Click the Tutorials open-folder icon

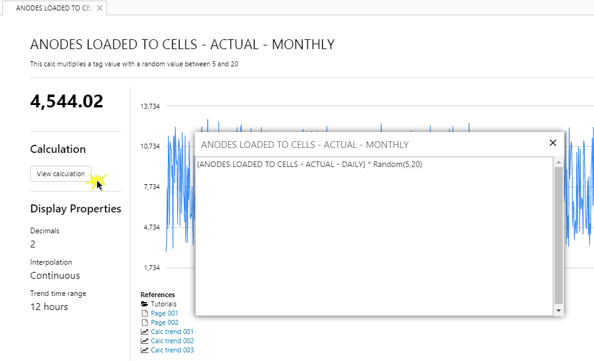coord(145,304)
